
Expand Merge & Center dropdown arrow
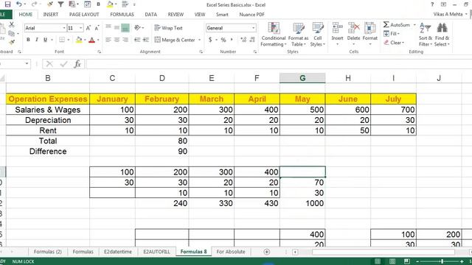click(x=200, y=40)
